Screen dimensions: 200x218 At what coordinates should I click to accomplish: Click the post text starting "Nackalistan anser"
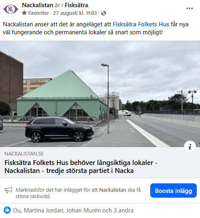tap(96, 28)
